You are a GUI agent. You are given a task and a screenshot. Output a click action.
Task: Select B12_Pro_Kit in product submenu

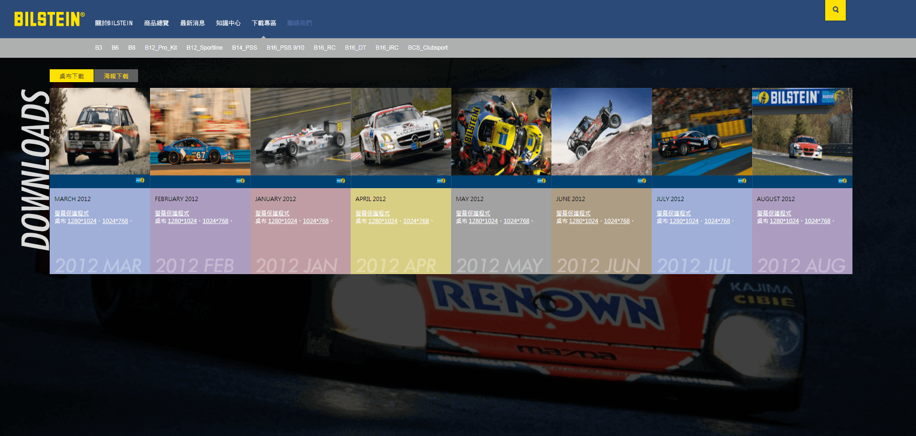pos(161,48)
